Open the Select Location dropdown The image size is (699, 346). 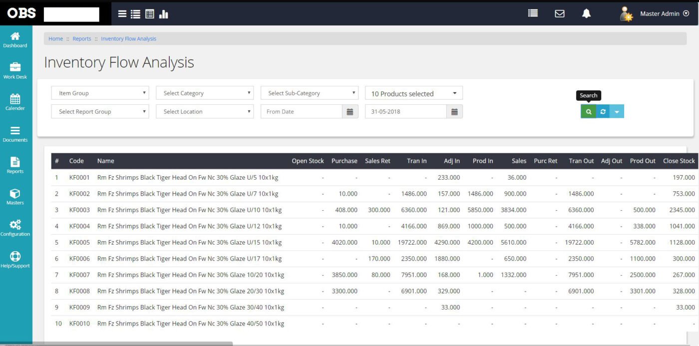point(205,112)
